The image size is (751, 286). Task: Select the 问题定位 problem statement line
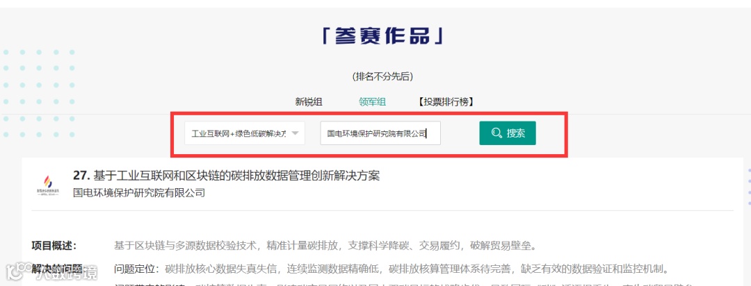tap(391, 269)
